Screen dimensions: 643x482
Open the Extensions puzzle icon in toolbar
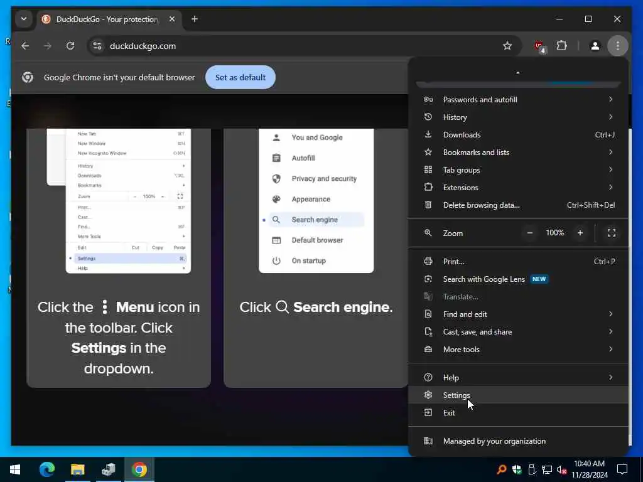pos(562,46)
